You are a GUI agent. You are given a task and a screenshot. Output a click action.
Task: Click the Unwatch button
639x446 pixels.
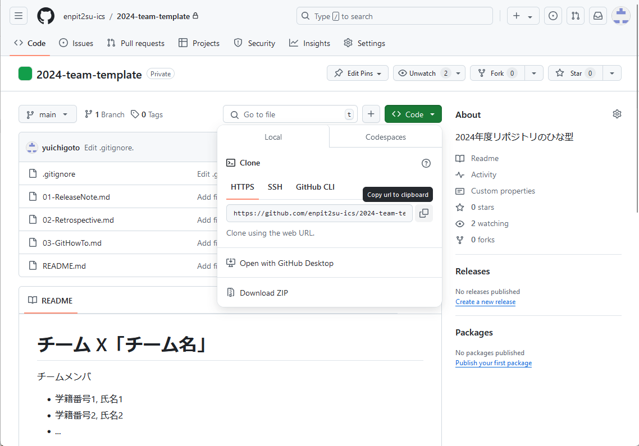click(x=422, y=73)
